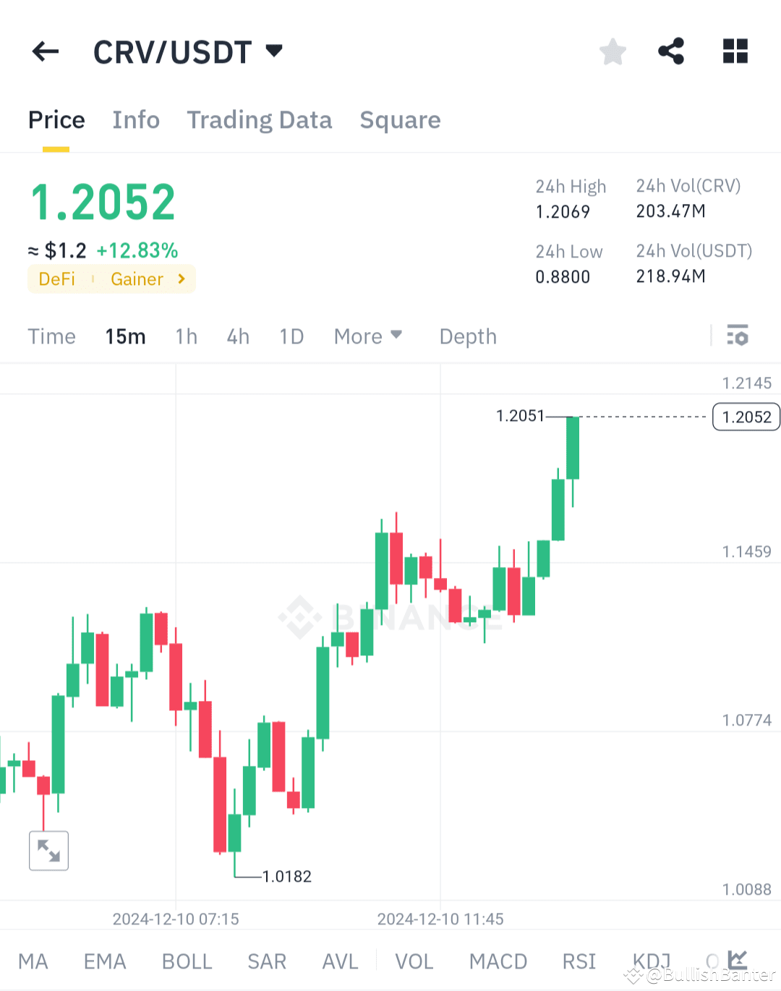
Task: Select the 15m interval marker
Action: coord(124,336)
